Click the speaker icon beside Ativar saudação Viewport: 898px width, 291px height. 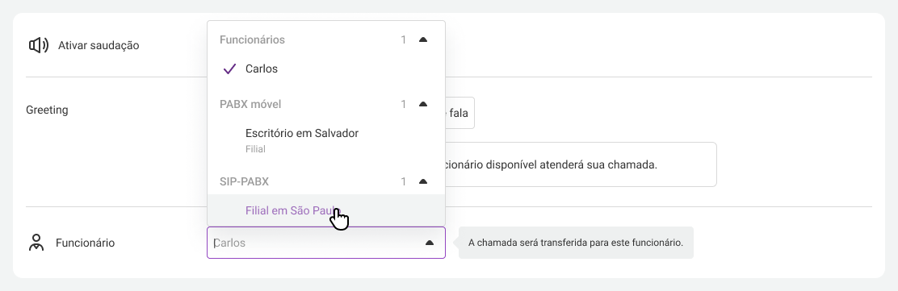tap(39, 45)
